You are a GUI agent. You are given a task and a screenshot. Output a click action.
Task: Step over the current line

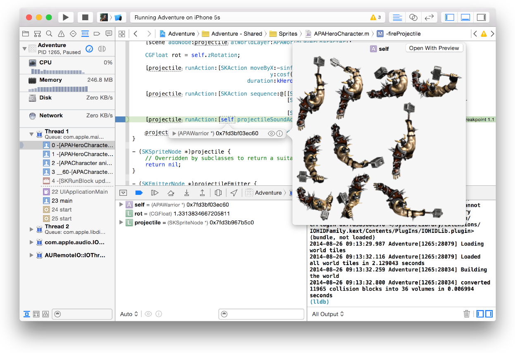click(x=170, y=192)
